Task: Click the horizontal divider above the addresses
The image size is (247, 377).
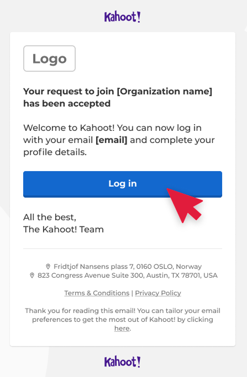Action: (123, 248)
